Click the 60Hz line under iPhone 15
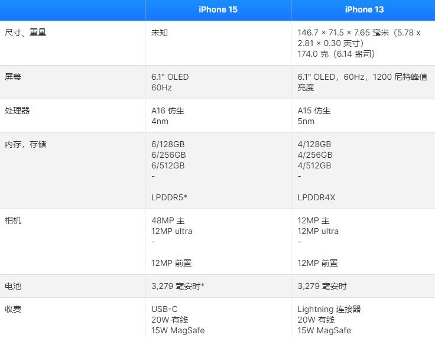 161,87
